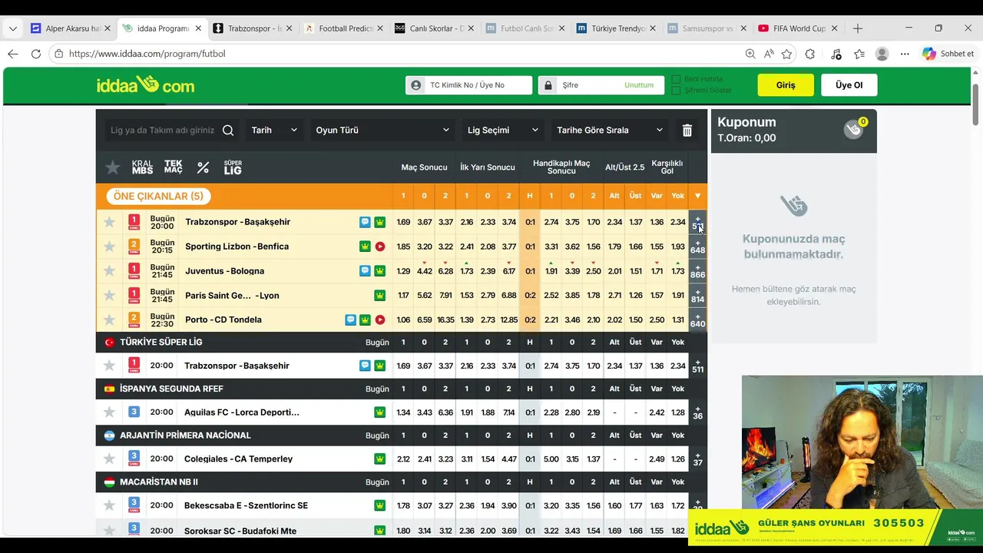Switch to Canlı Skorlar browser tab
Image resolution: width=983 pixels, height=553 pixels.
point(434,28)
